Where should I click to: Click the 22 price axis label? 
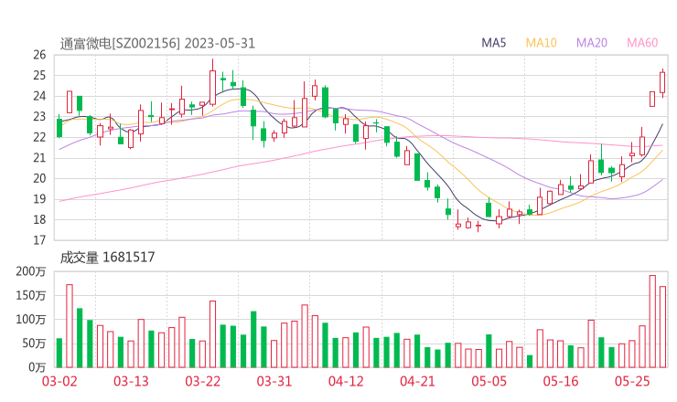pos(39,137)
